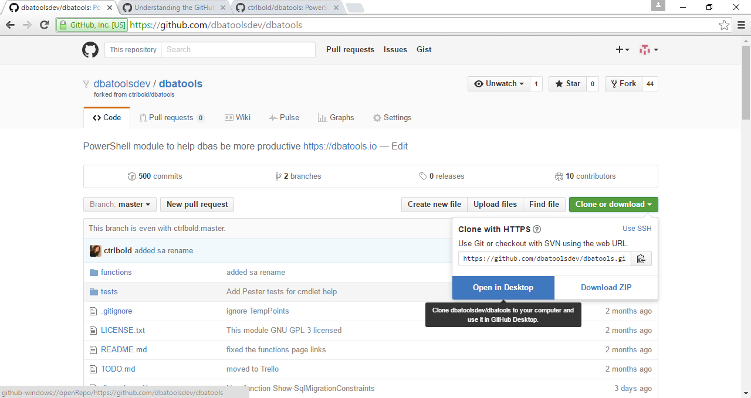Reload the page in the browser
Image resolution: width=751 pixels, height=398 pixels.
coord(44,25)
